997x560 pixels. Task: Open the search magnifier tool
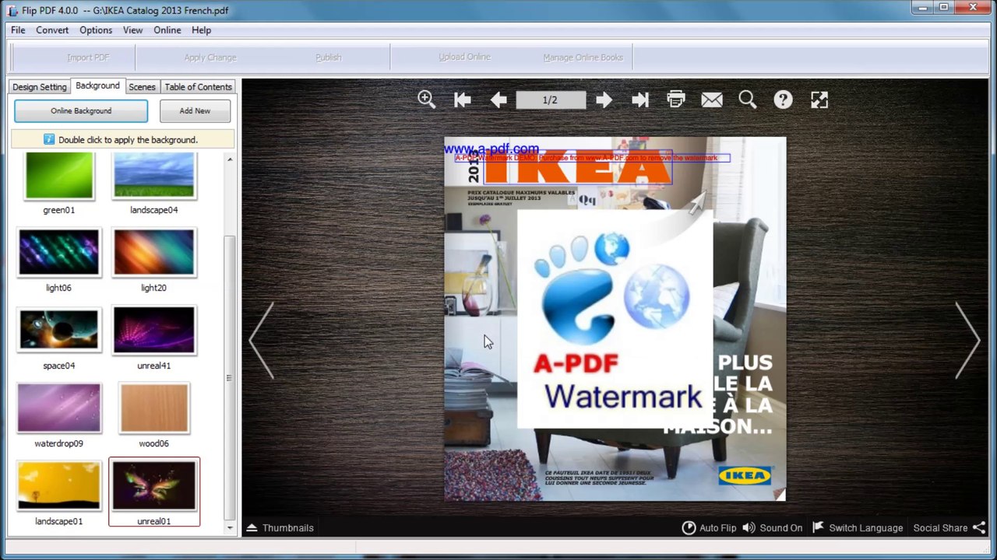pyautogui.click(x=748, y=100)
